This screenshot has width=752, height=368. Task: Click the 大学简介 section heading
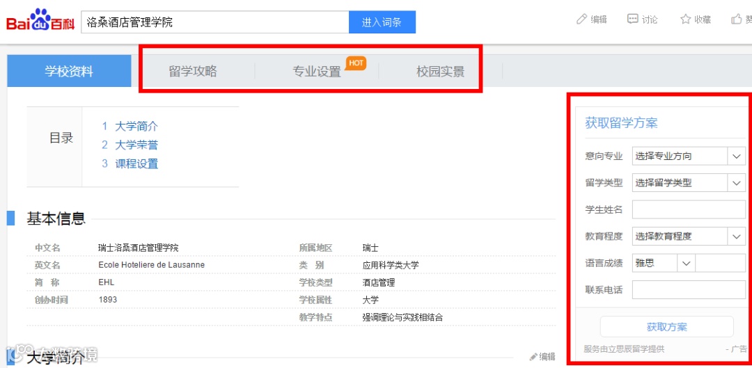click(56, 358)
